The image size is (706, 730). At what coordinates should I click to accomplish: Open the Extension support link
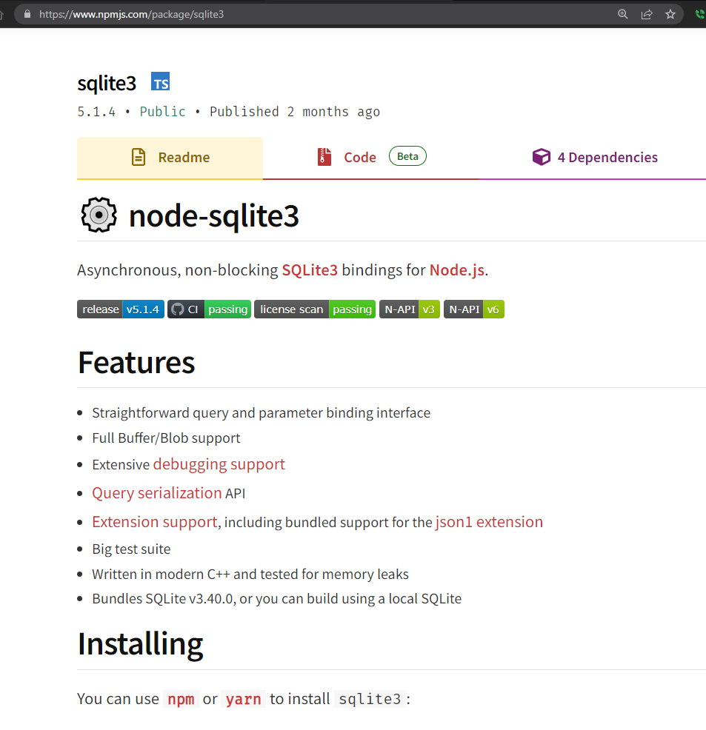click(155, 522)
